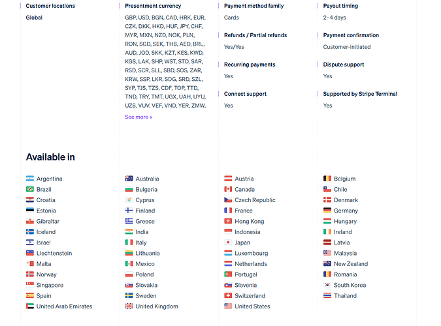This screenshot has width=441, height=326.
Task: Select United States in country list
Action: [252, 306]
